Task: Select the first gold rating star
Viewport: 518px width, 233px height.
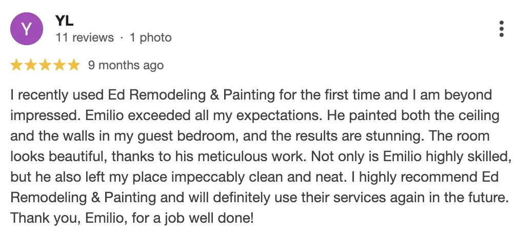Action: [16, 65]
